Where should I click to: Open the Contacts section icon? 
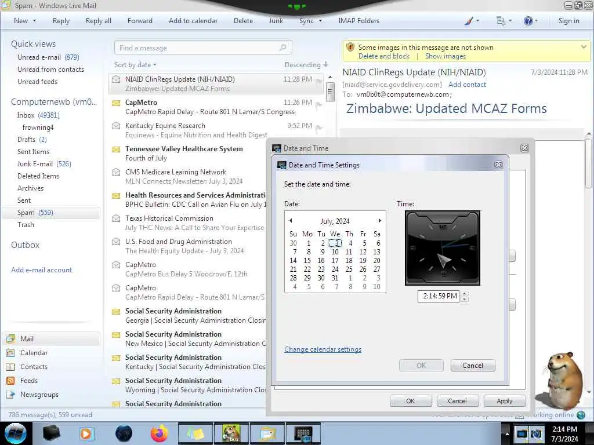pyautogui.click(x=10, y=367)
